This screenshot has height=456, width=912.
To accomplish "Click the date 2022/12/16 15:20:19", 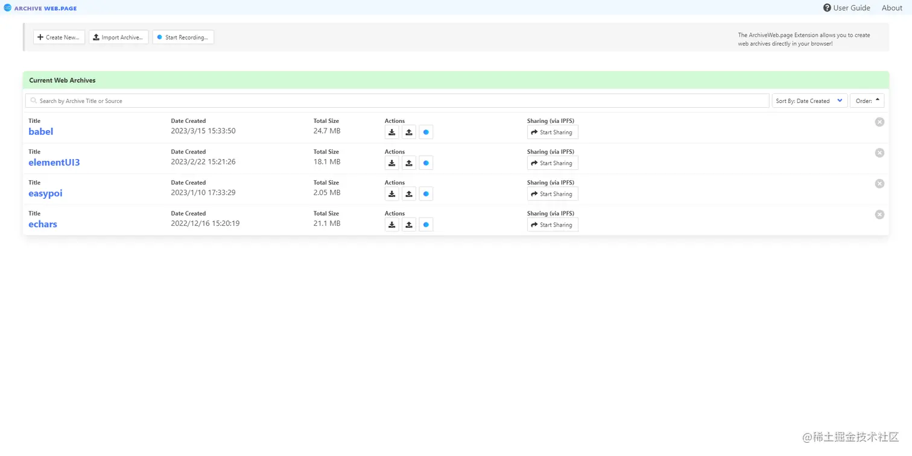I will pos(205,223).
